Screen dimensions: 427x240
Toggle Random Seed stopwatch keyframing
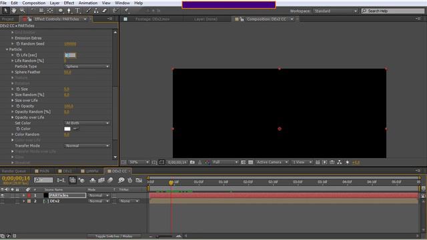(18, 43)
